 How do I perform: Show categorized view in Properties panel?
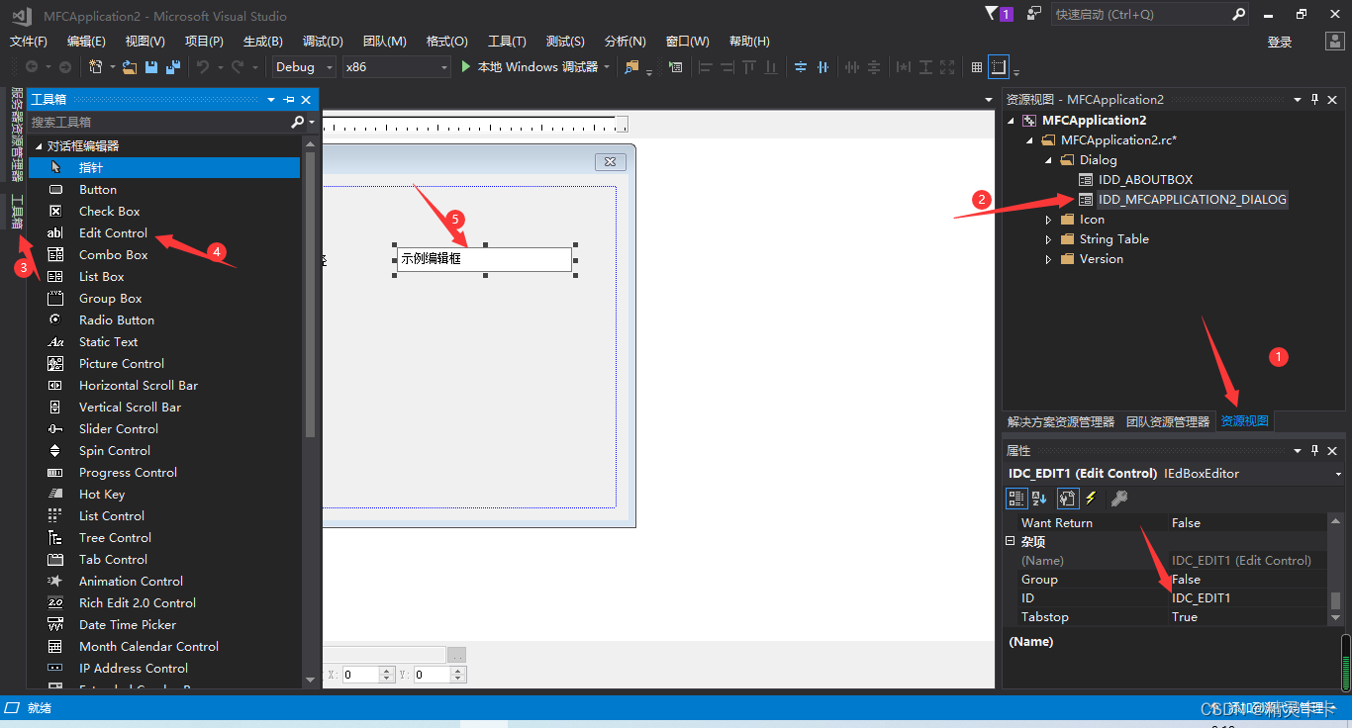(1016, 498)
